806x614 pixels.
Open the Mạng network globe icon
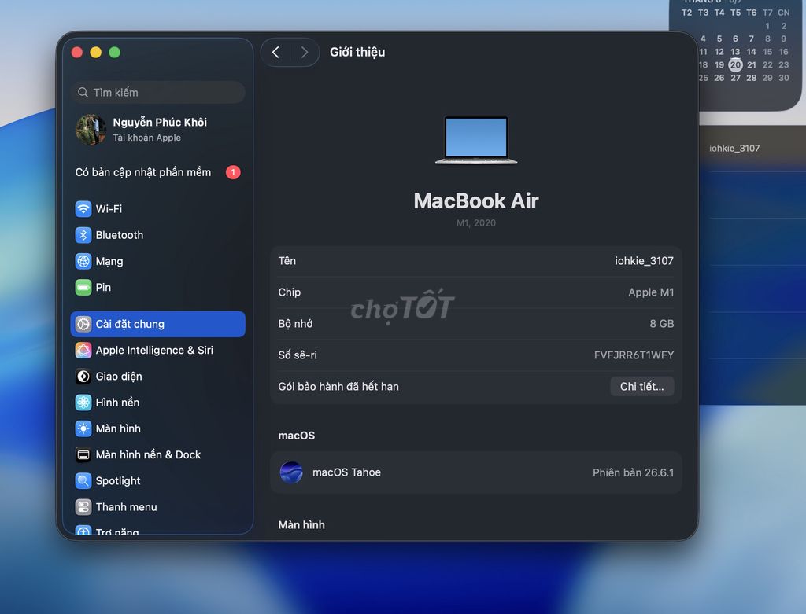tap(83, 261)
